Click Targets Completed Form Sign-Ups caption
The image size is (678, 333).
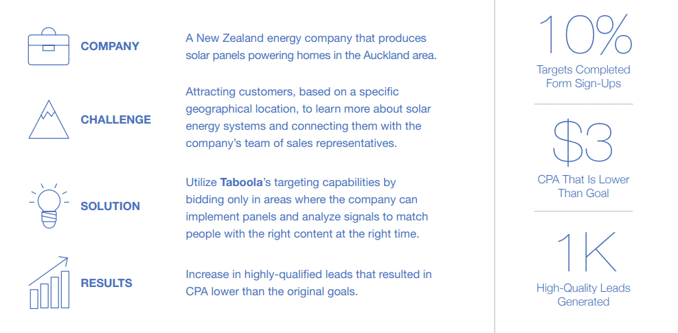pyautogui.click(x=583, y=76)
